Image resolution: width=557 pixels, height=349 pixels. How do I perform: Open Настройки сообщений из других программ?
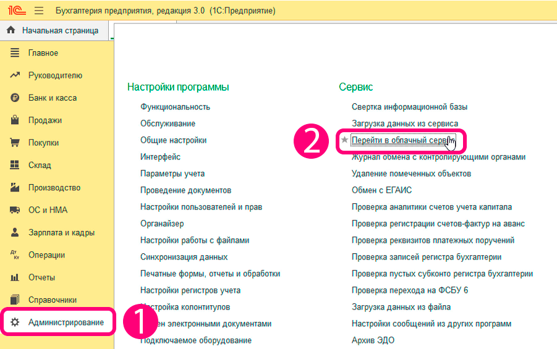[x=432, y=324]
